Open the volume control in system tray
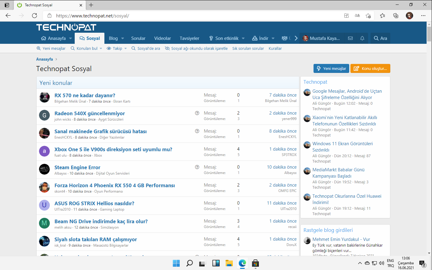The height and width of the screenshot is (270, 432). point(382,263)
